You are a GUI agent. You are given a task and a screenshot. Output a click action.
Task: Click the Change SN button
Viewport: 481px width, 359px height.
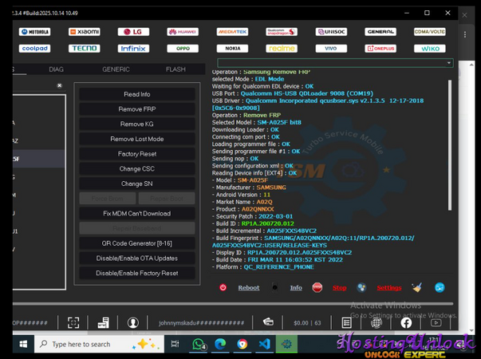click(x=137, y=183)
